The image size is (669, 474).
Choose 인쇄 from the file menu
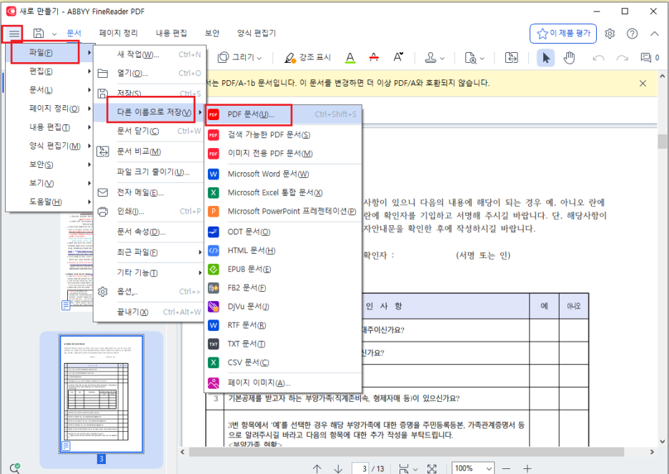tap(149, 212)
